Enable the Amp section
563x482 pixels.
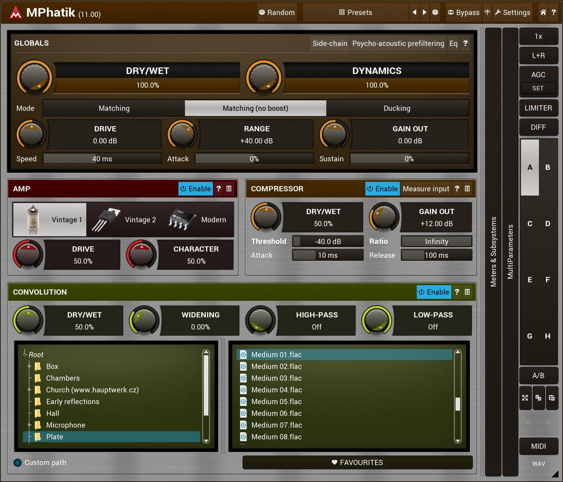196,188
